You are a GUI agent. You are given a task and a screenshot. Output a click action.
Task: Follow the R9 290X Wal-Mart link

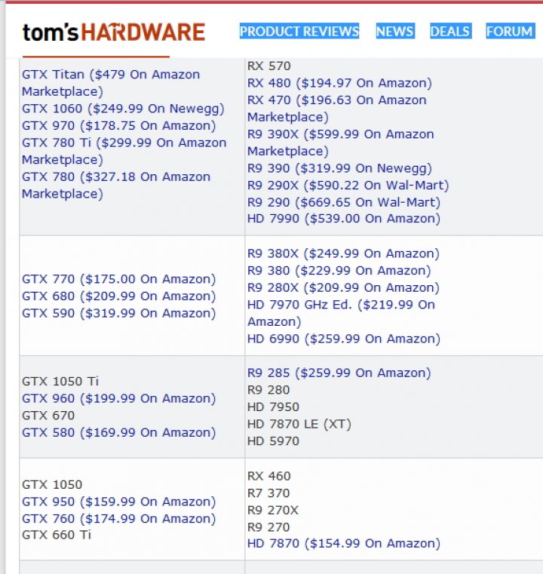348,186
